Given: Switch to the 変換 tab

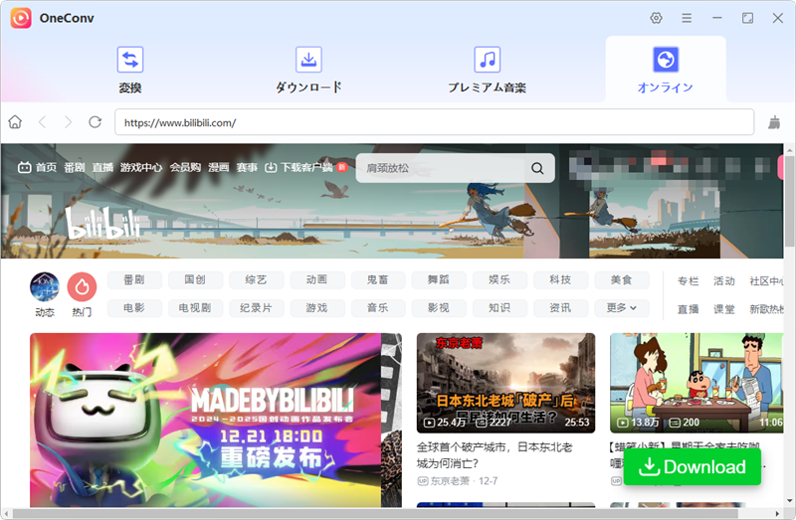Looking at the screenshot, I should tap(130, 70).
